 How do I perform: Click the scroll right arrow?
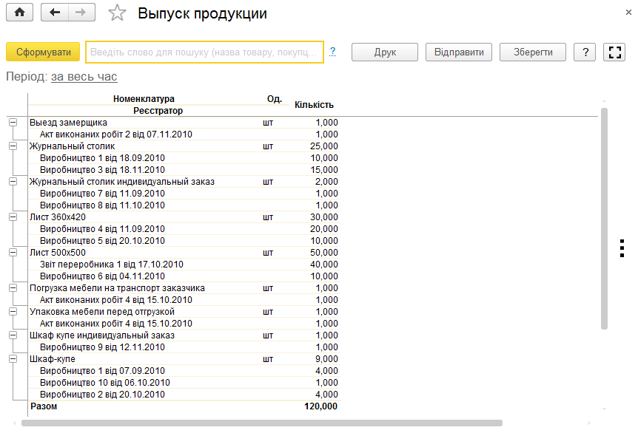tap(589, 423)
